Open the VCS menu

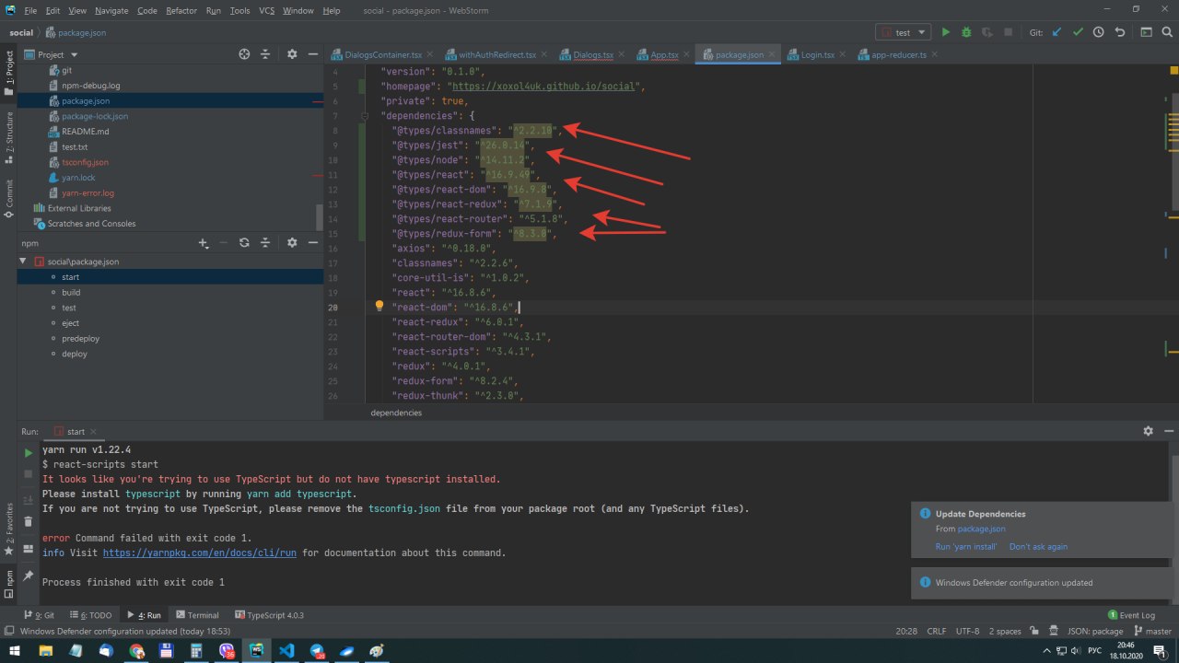264,10
